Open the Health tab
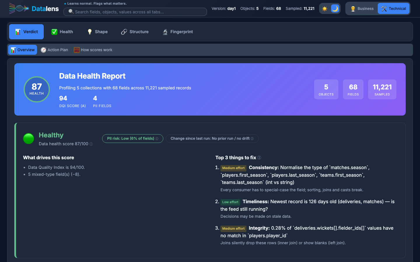The width and height of the screenshot is (420, 262). coord(62,32)
